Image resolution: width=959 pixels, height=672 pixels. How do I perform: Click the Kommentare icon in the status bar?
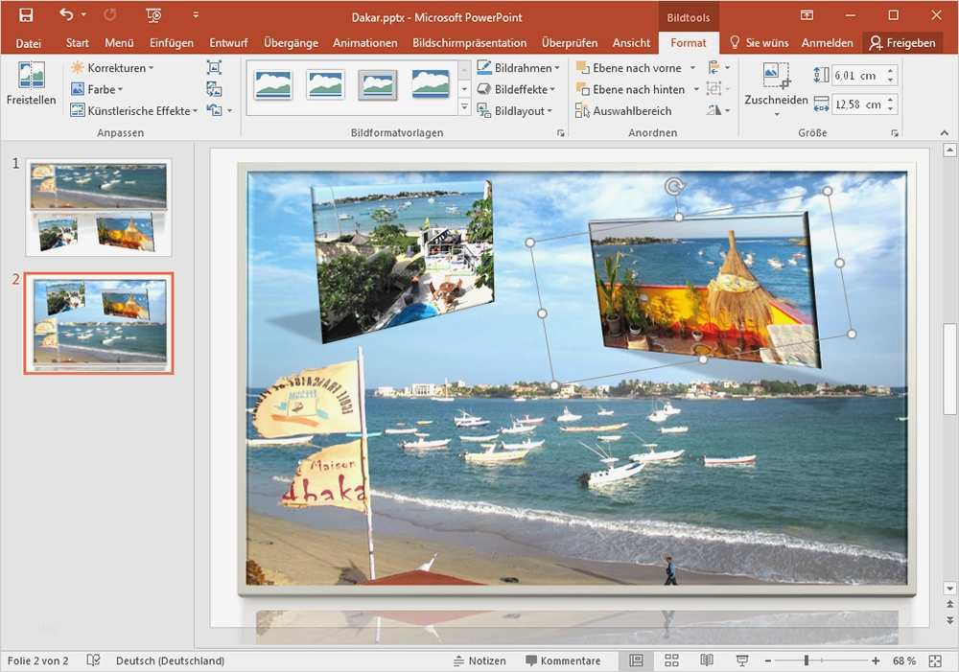coord(564,660)
